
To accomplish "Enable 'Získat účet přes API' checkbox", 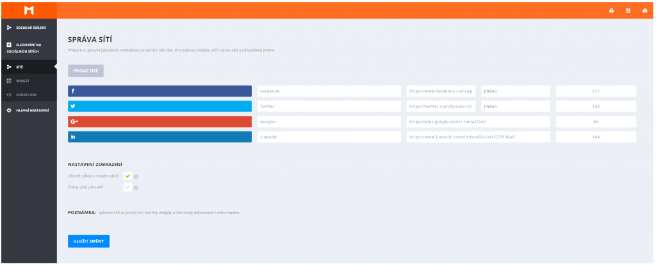I will pos(127,187).
